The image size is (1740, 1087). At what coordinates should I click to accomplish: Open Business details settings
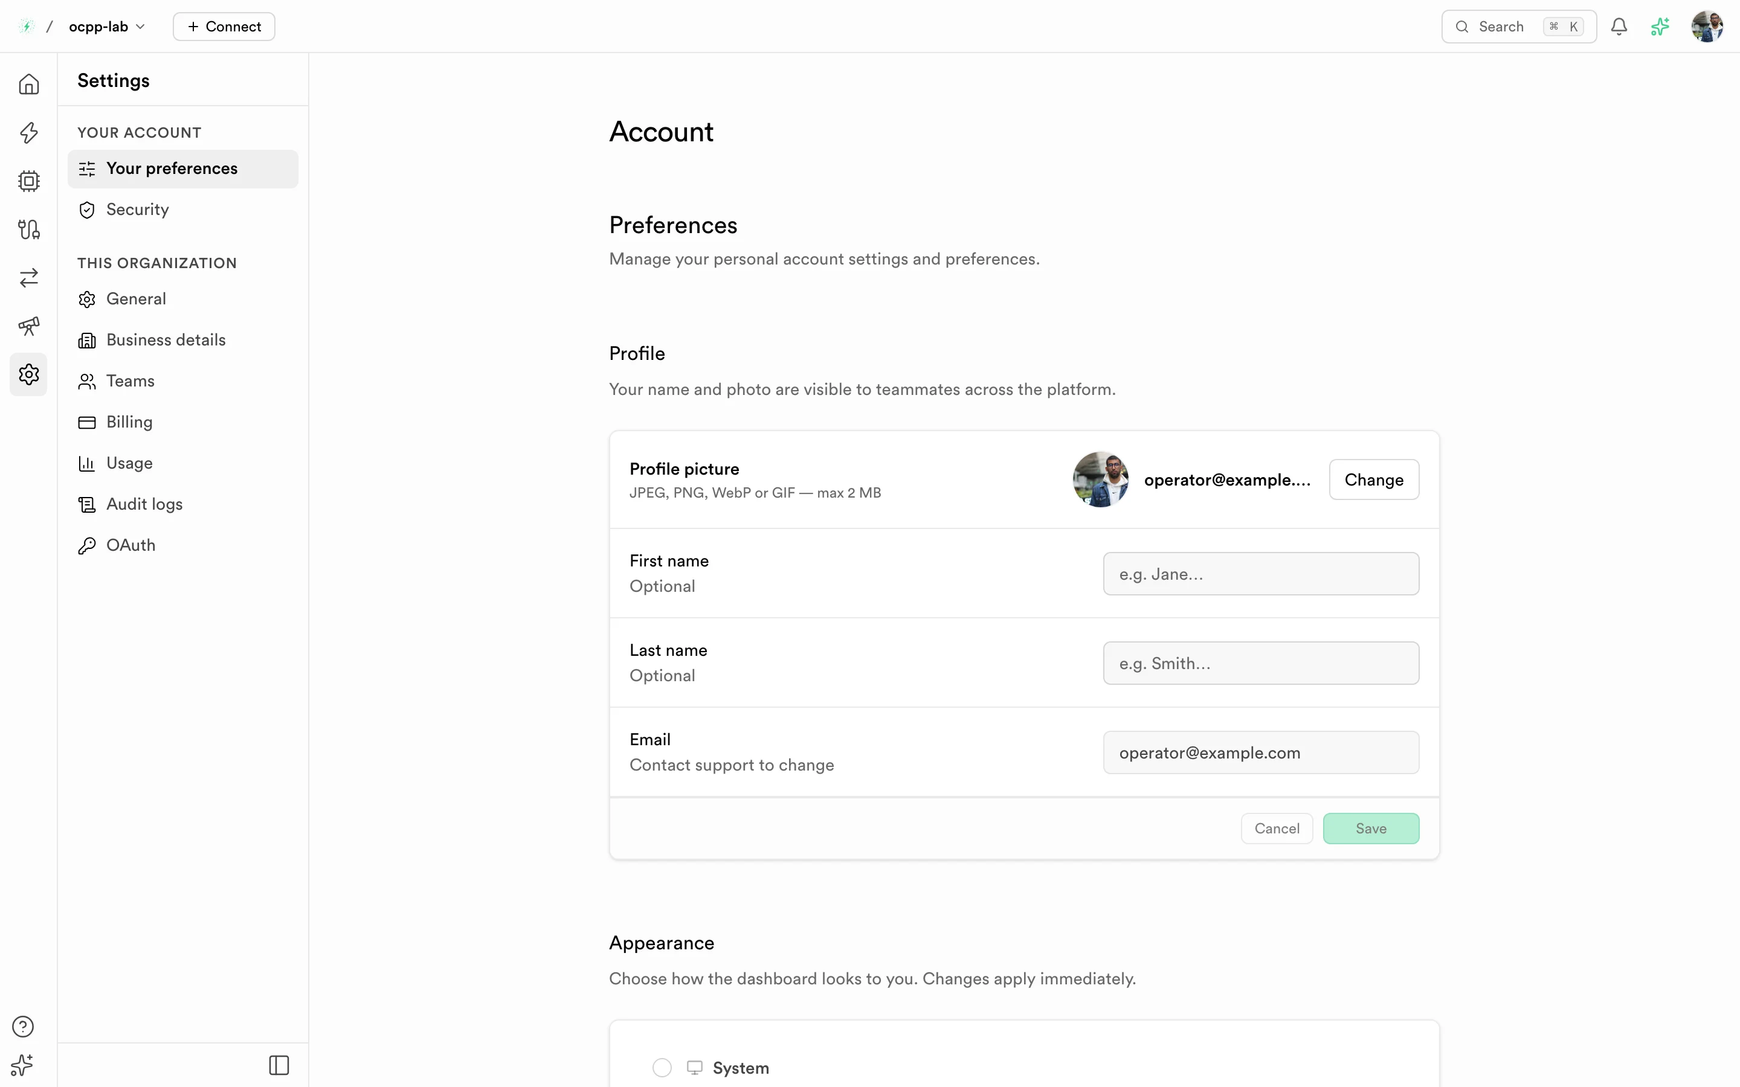(x=182, y=339)
